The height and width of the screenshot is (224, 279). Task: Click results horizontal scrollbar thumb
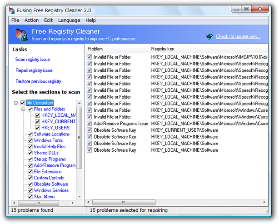point(124,202)
